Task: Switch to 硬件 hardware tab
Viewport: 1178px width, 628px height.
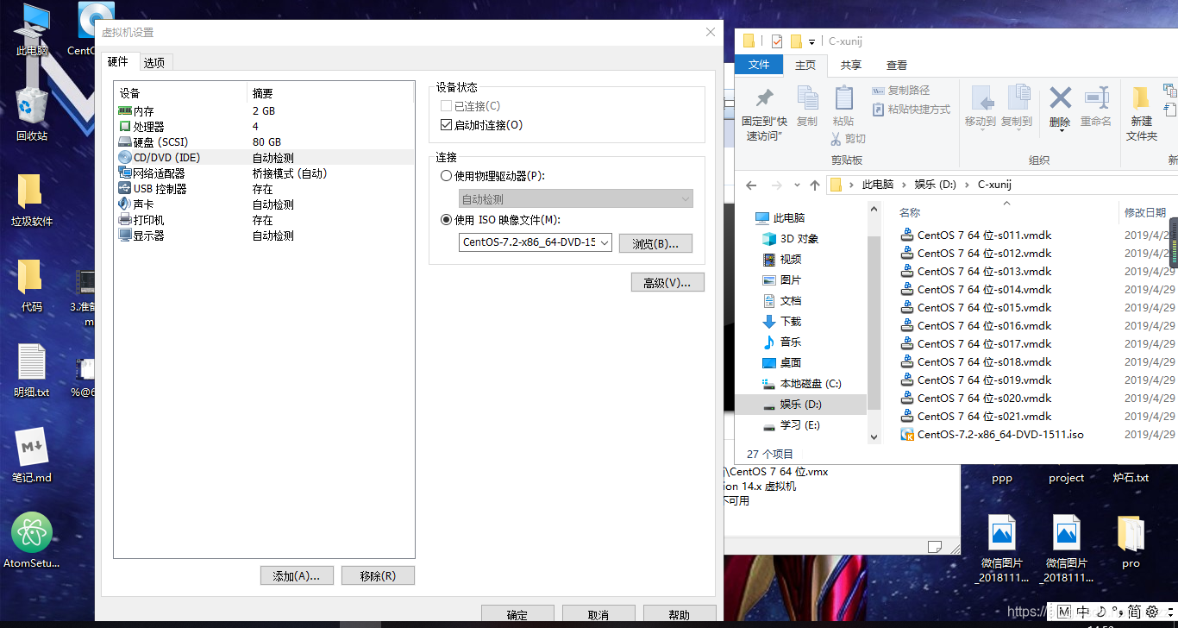Action: [118, 61]
